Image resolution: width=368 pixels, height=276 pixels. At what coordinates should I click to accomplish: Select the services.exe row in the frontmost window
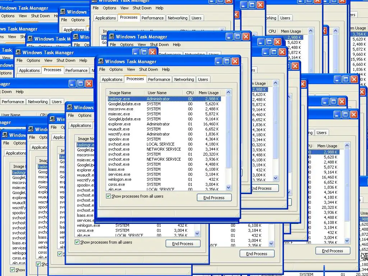(x=164, y=174)
